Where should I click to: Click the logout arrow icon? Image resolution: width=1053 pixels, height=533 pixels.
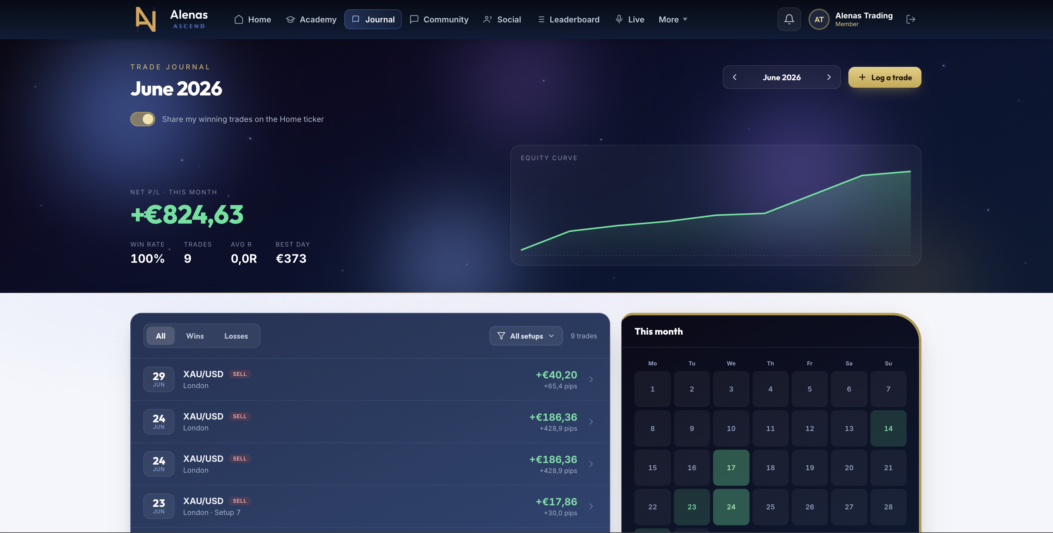coord(910,19)
